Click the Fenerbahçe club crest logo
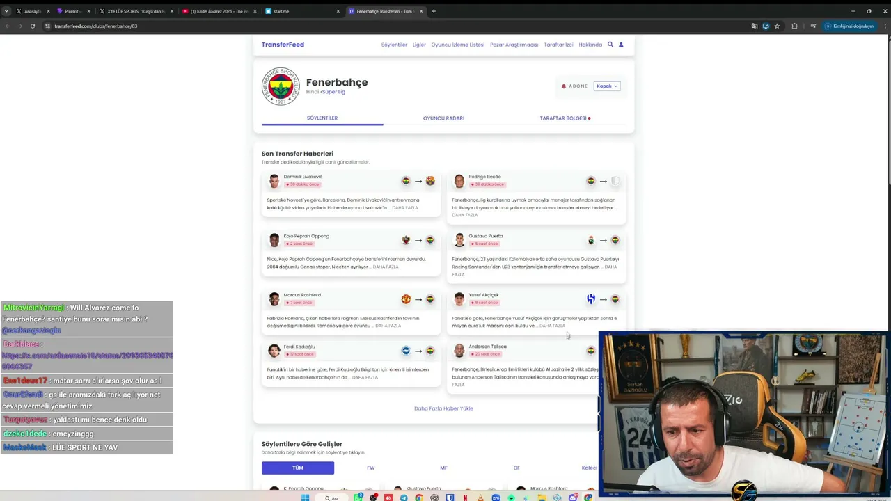The image size is (891, 501). 281,86
